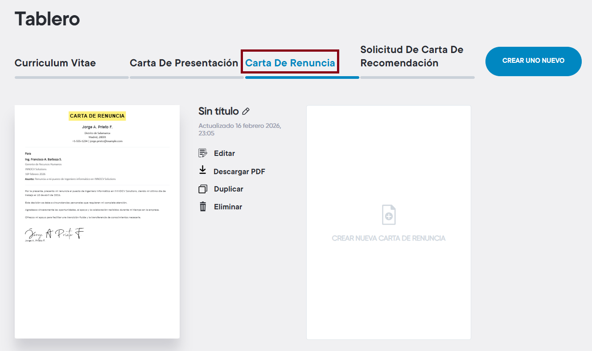
Task: Select the edit document icon next to Editar
Action: coord(203,153)
